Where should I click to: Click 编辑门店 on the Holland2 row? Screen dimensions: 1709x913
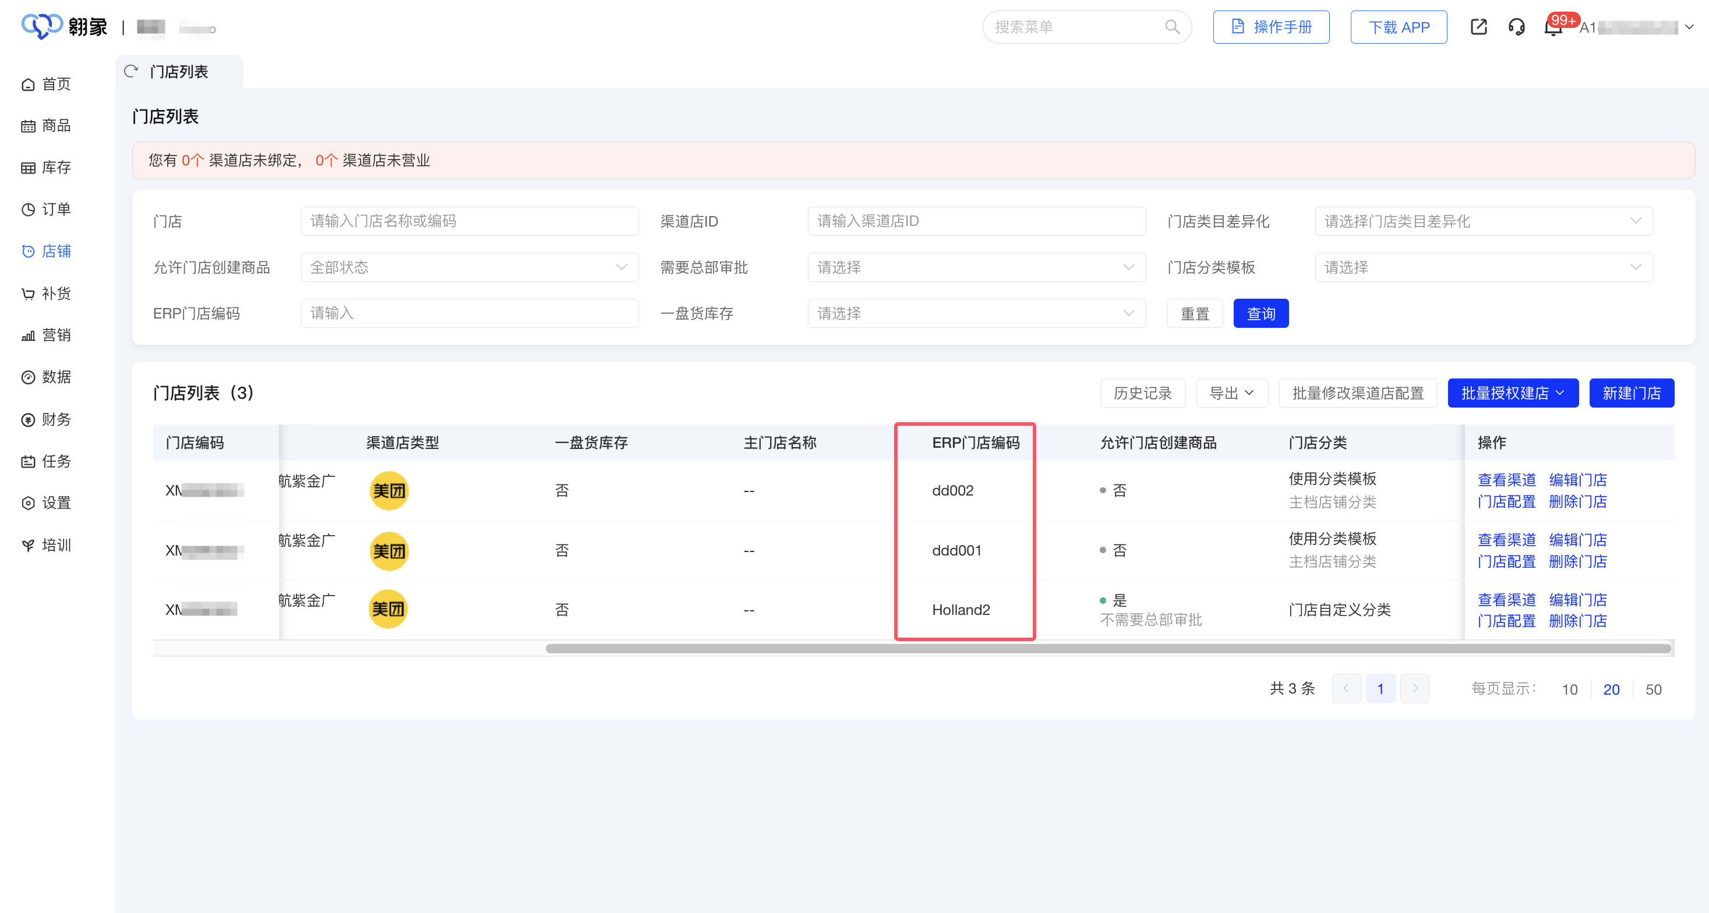pos(1579,599)
